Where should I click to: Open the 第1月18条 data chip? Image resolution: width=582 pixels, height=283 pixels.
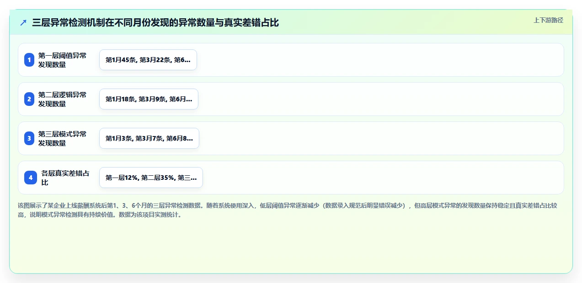[x=149, y=99]
